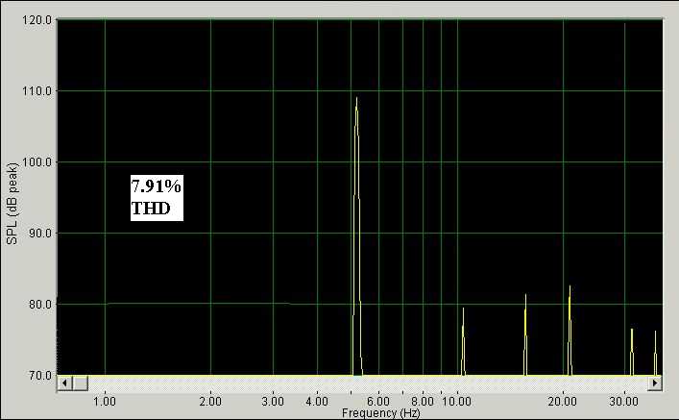Click the 80.0 y-axis label
This screenshot has height=420, width=679.
click(x=39, y=305)
